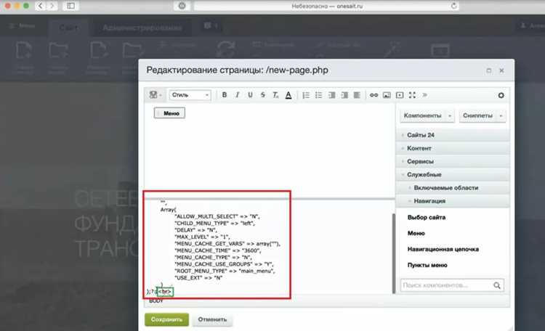Open editor settings gear
Viewport: 545px width, 331px height.
[x=501, y=95]
